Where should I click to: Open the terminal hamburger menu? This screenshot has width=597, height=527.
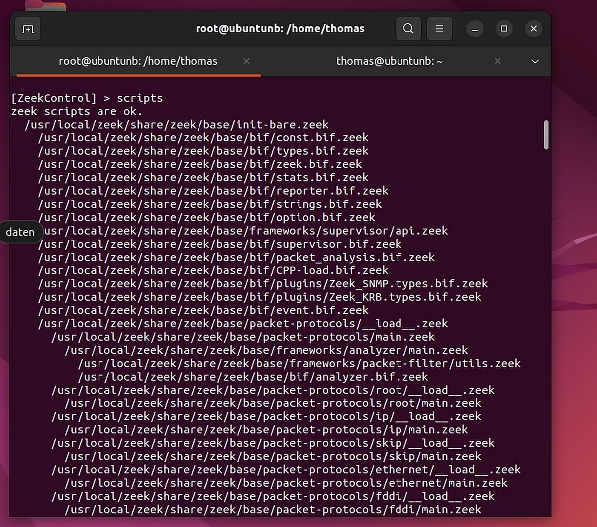[x=439, y=29]
